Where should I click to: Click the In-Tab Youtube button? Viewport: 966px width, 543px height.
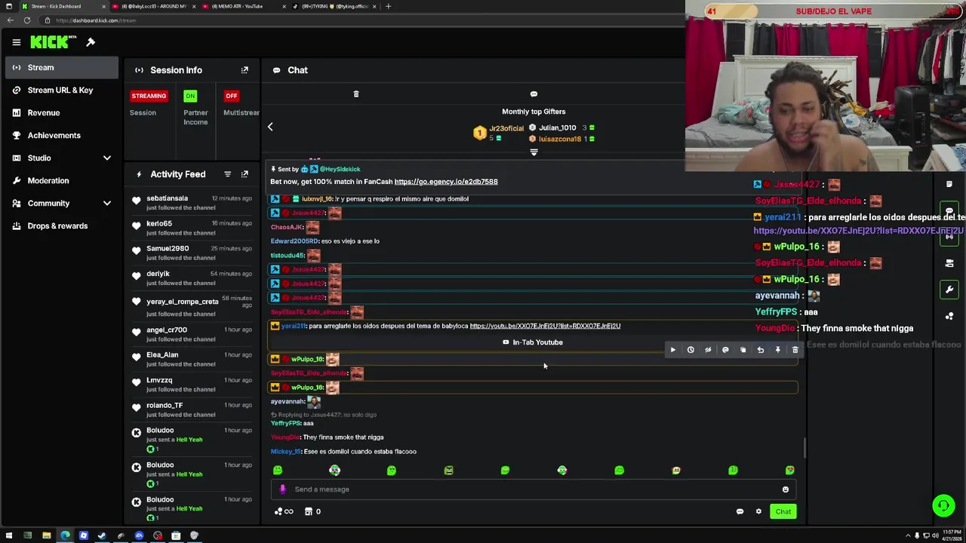point(533,342)
